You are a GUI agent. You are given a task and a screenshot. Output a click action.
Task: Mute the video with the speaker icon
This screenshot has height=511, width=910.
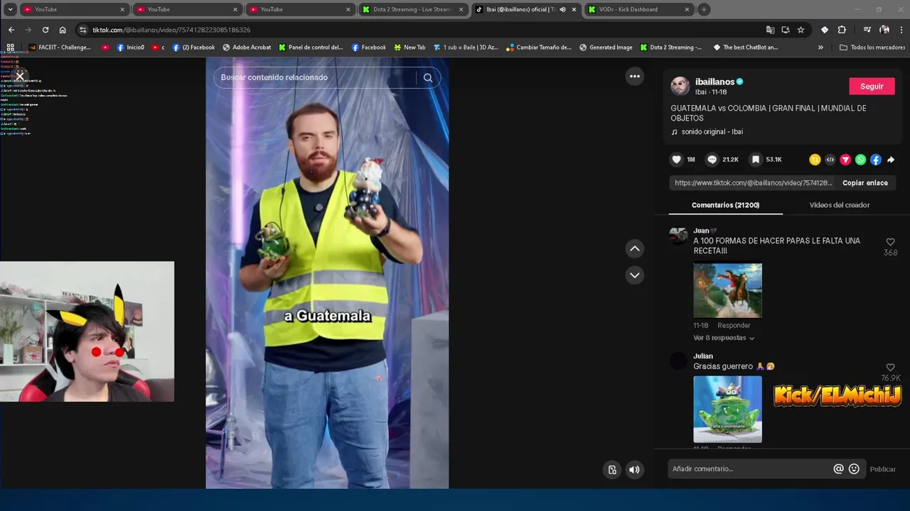point(634,469)
